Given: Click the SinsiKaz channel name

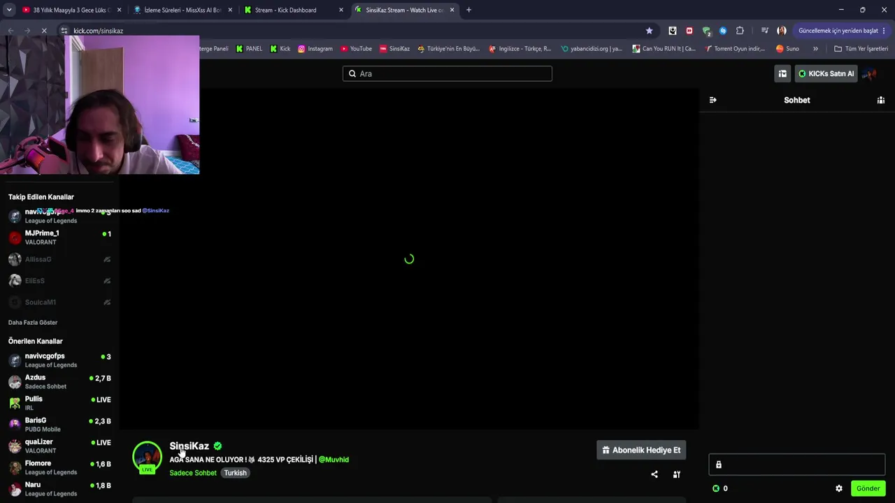Looking at the screenshot, I should coord(189,446).
